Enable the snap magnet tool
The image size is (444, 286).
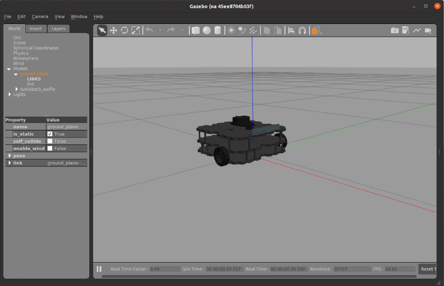(x=302, y=30)
